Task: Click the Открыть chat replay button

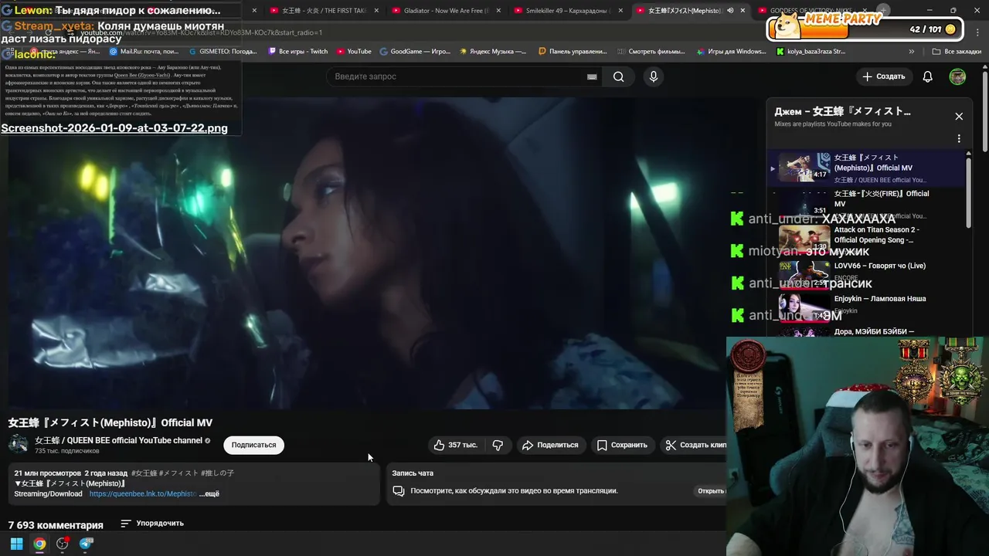Action: point(711,491)
